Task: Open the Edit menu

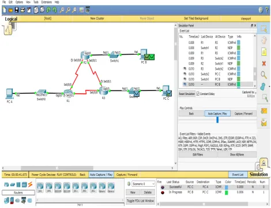Action: click(10, 2)
